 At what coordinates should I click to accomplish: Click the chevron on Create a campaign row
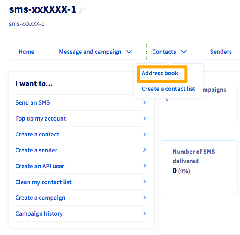(x=144, y=198)
